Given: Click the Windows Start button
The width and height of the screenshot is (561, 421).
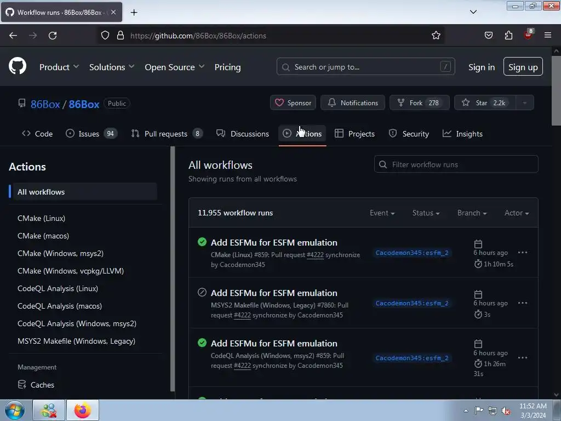Looking at the screenshot, I should click(x=14, y=410).
